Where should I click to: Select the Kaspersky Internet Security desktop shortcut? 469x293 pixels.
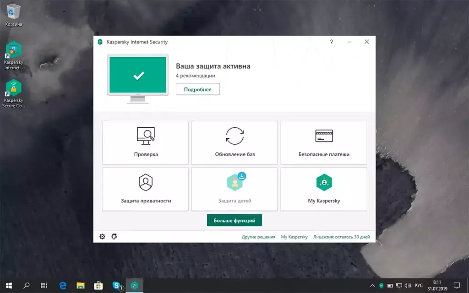coord(13,56)
